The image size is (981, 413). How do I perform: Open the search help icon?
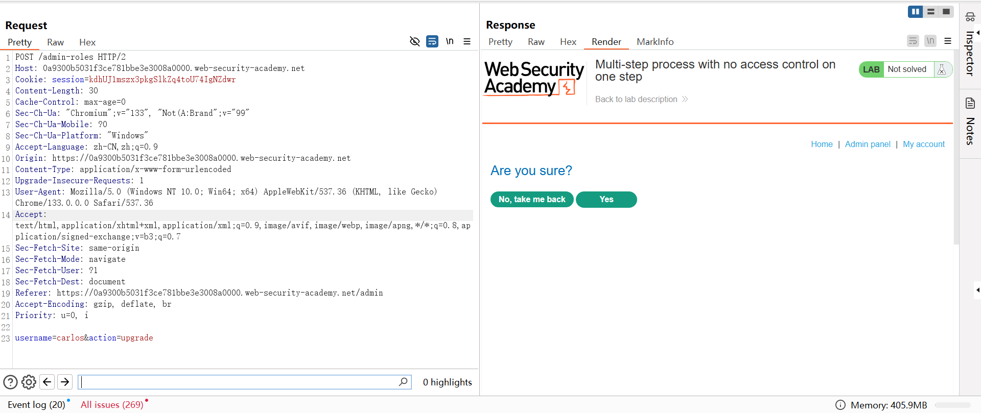click(10, 382)
